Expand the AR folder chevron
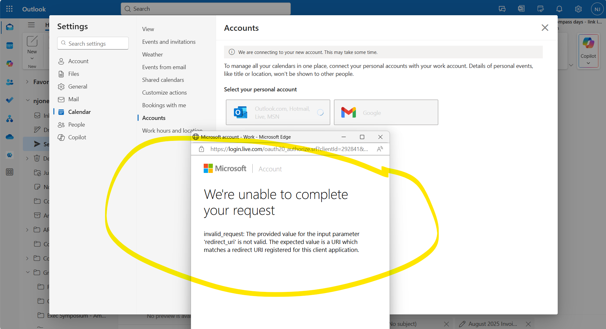The width and height of the screenshot is (606, 329). [27, 230]
